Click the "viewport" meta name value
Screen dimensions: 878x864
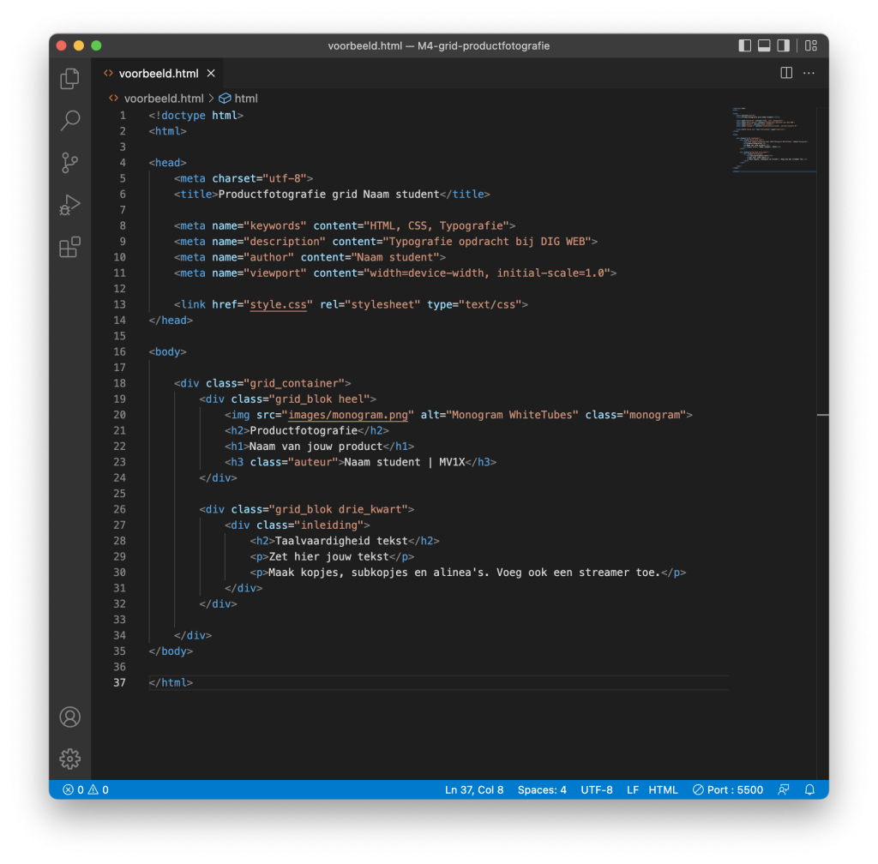(275, 273)
